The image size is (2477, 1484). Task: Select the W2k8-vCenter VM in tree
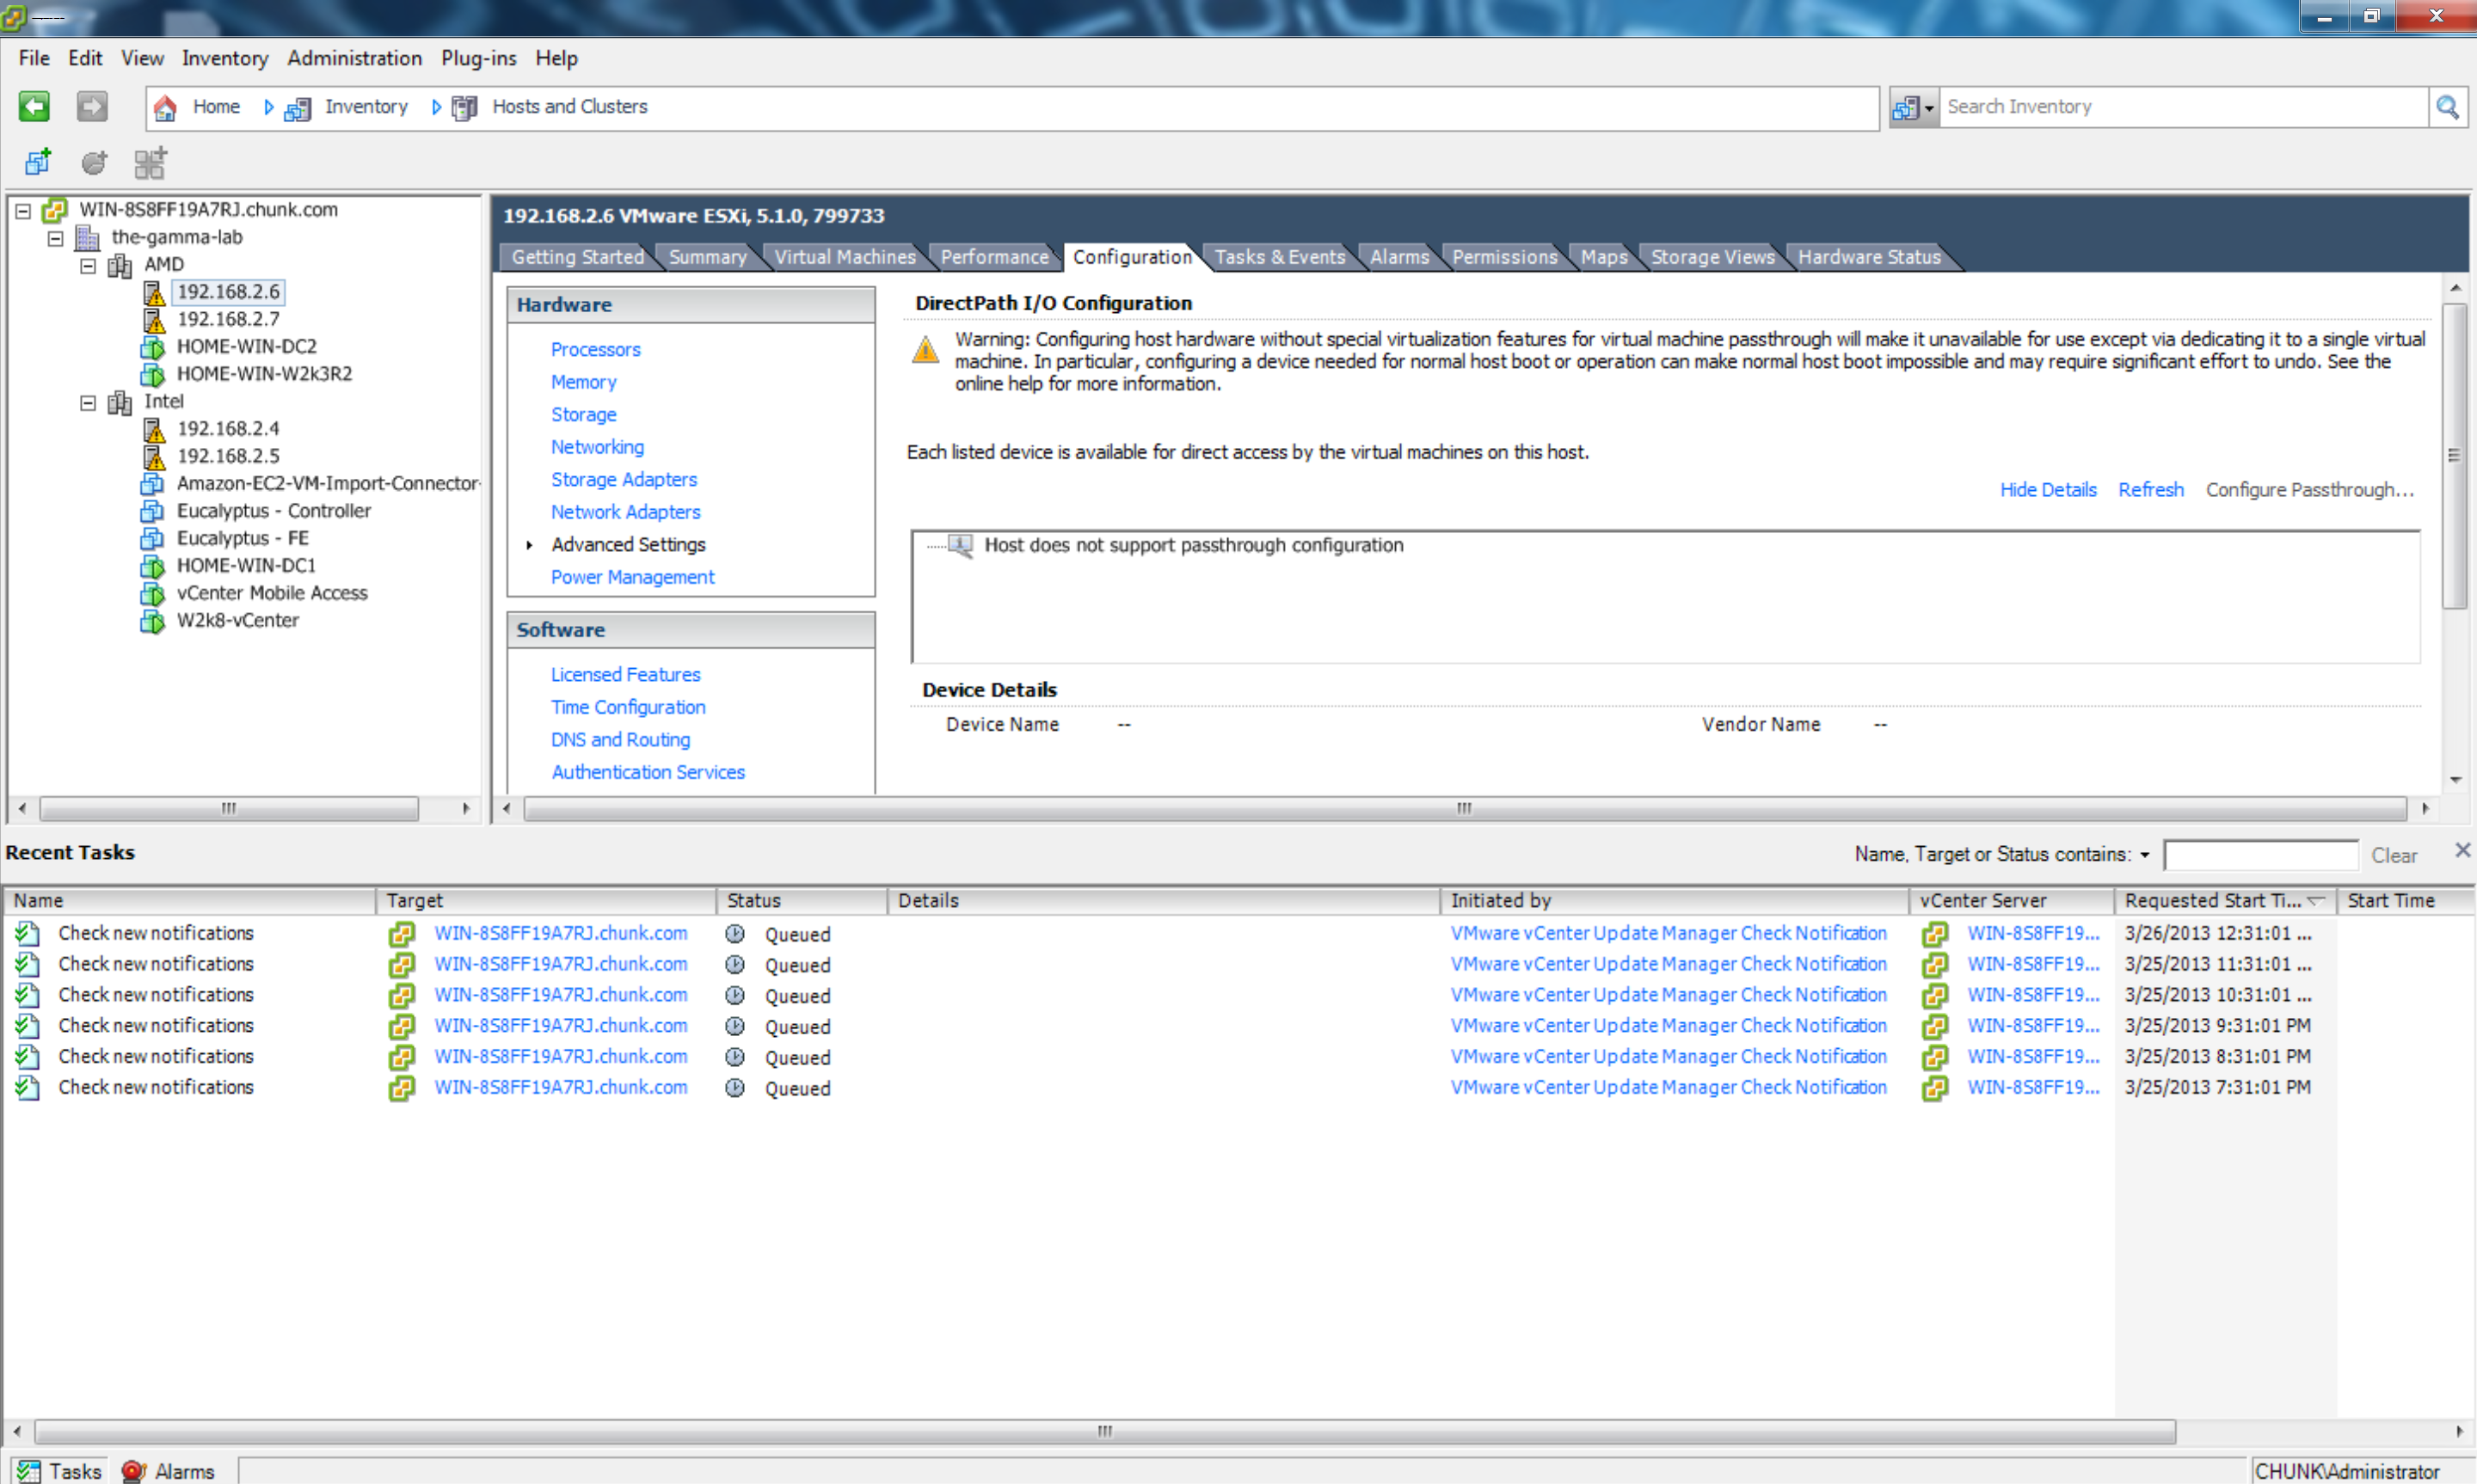[237, 620]
